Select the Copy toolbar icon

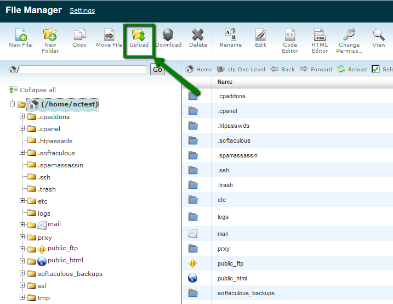79,35
